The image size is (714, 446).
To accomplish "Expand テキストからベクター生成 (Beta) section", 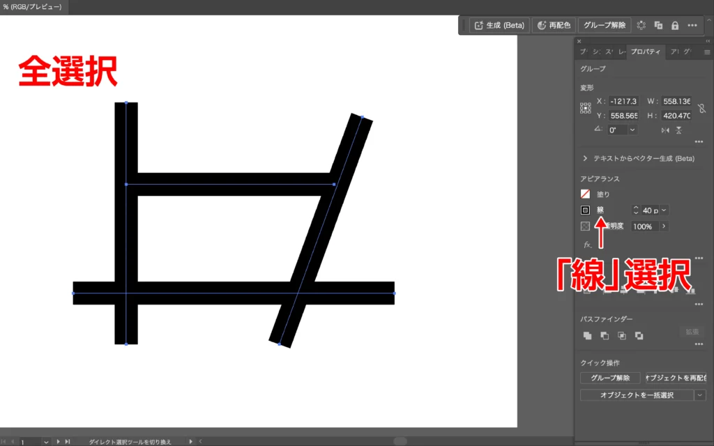I will (585, 158).
